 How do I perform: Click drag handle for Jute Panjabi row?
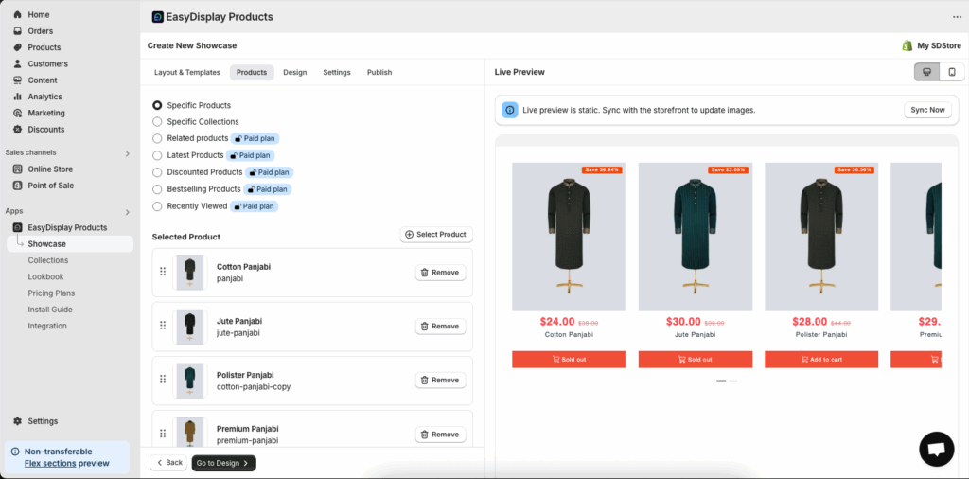coord(163,325)
